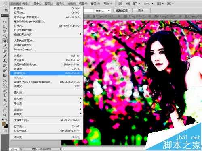Choose 存储为 (Save As) menu item
This screenshot has width=202, height=151.
pyautogui.click(x=46, y=73)
